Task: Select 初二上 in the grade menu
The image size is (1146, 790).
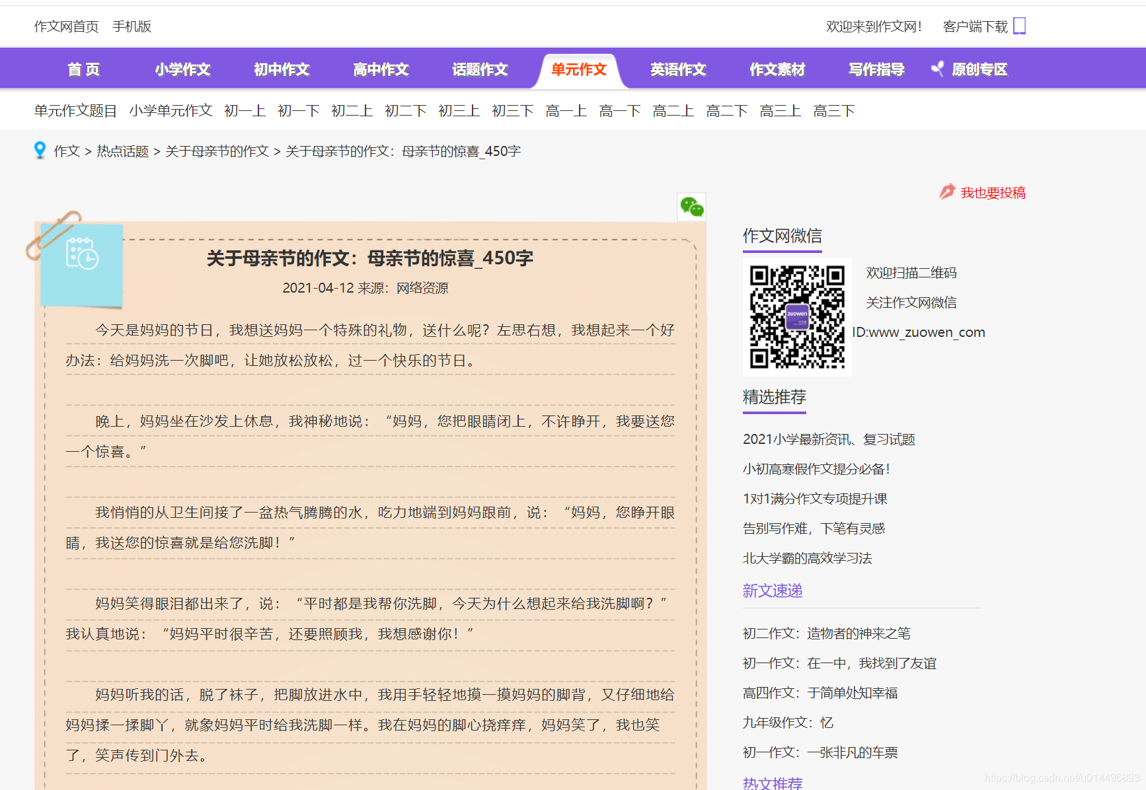Action: 352,110
